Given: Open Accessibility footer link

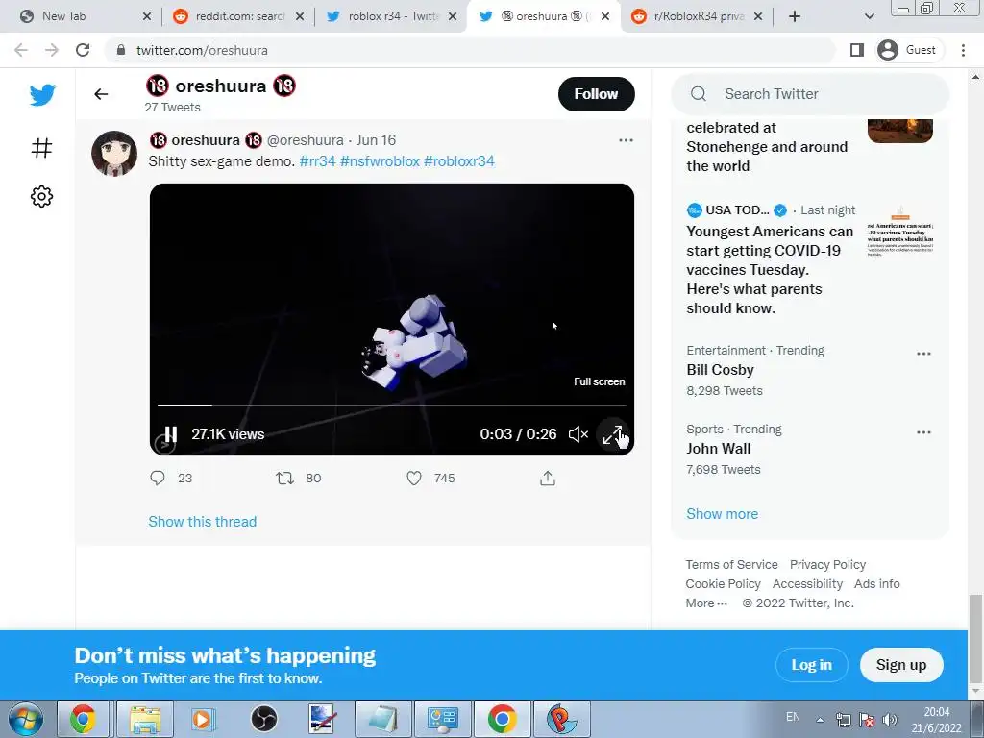Looking at the screenshot, I should pos(807,584).
